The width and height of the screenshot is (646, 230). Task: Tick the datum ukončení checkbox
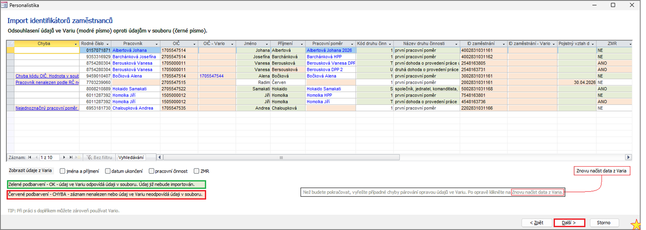click(x=108, y=171)
